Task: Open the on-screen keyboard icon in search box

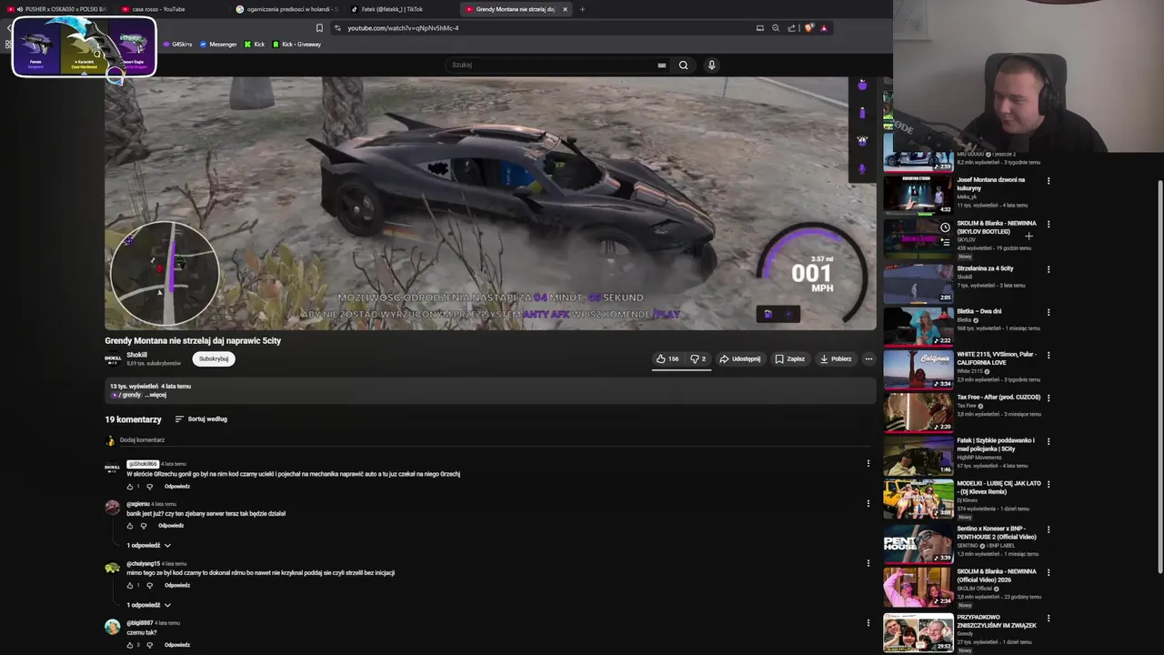Action: [661, 65]
